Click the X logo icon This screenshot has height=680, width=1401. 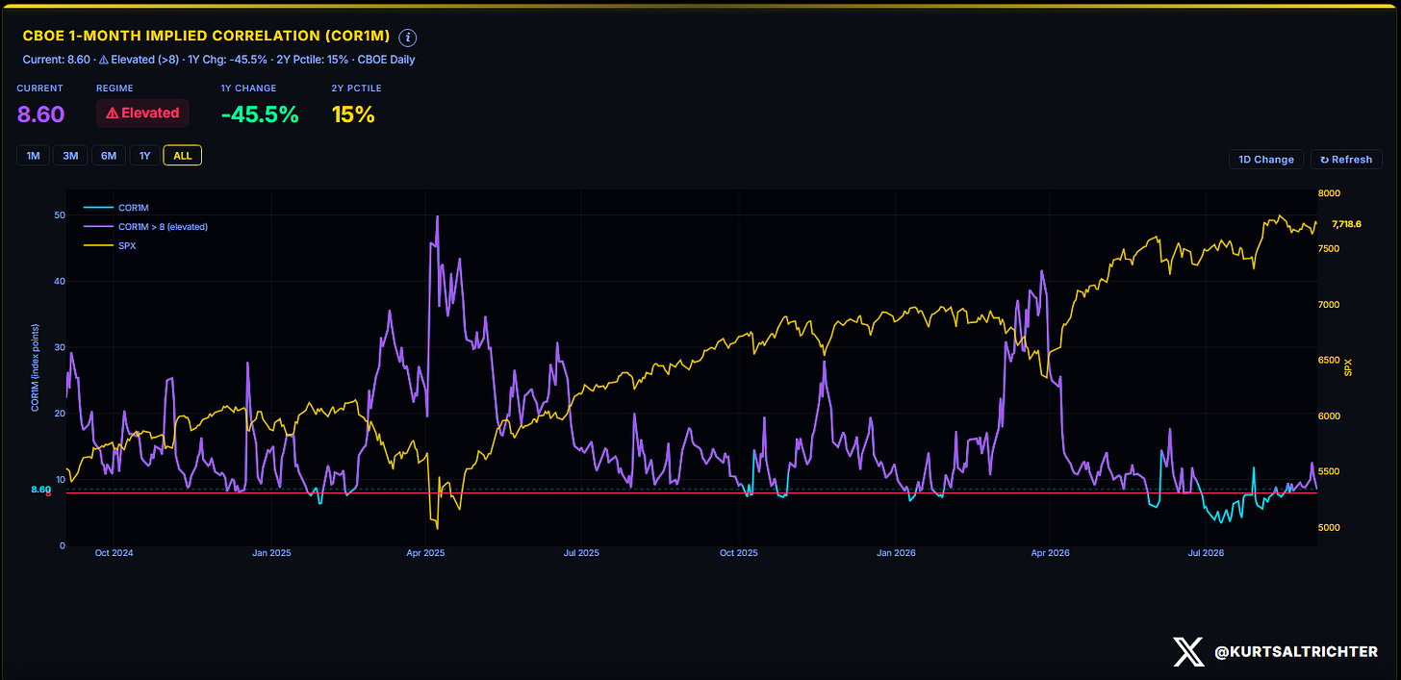click(1189, 652)
